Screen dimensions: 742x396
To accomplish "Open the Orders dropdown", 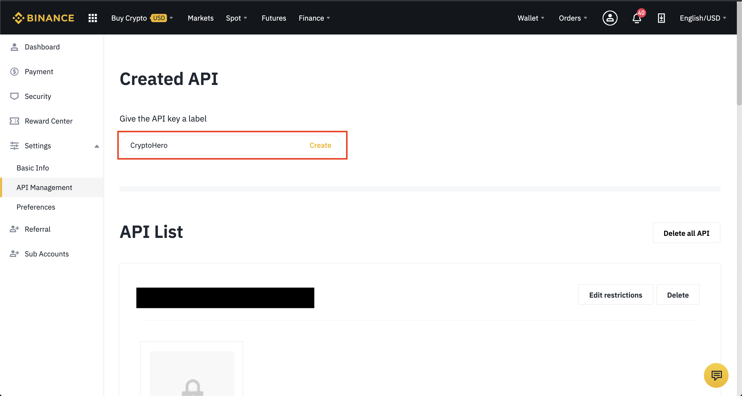I will [x=573, y=18].
